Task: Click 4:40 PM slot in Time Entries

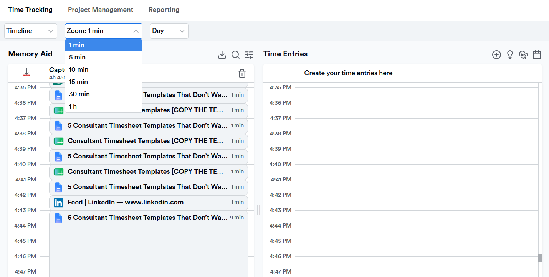Action: click(x=417, y=172)
